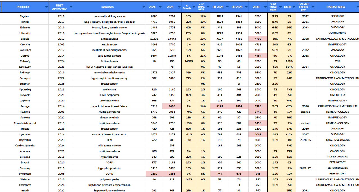
Task: Select the Sotyktu product cell
Action: pyautogui.click(x=25, y=118)
